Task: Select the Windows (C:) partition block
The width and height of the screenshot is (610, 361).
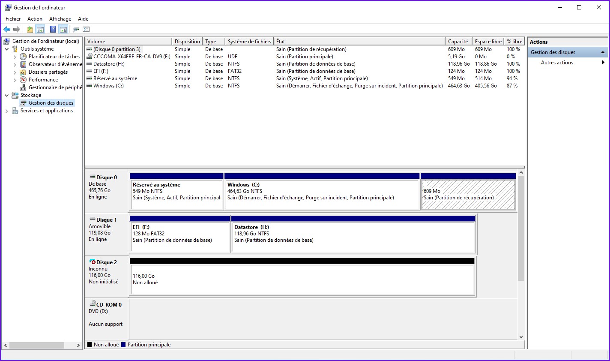Action: pos(322,195)
